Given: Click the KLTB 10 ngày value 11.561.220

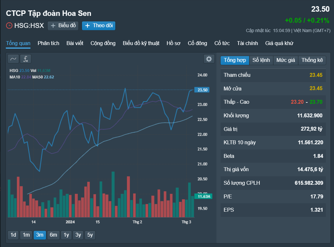Looking at the screenshot, I should (310, 142).
